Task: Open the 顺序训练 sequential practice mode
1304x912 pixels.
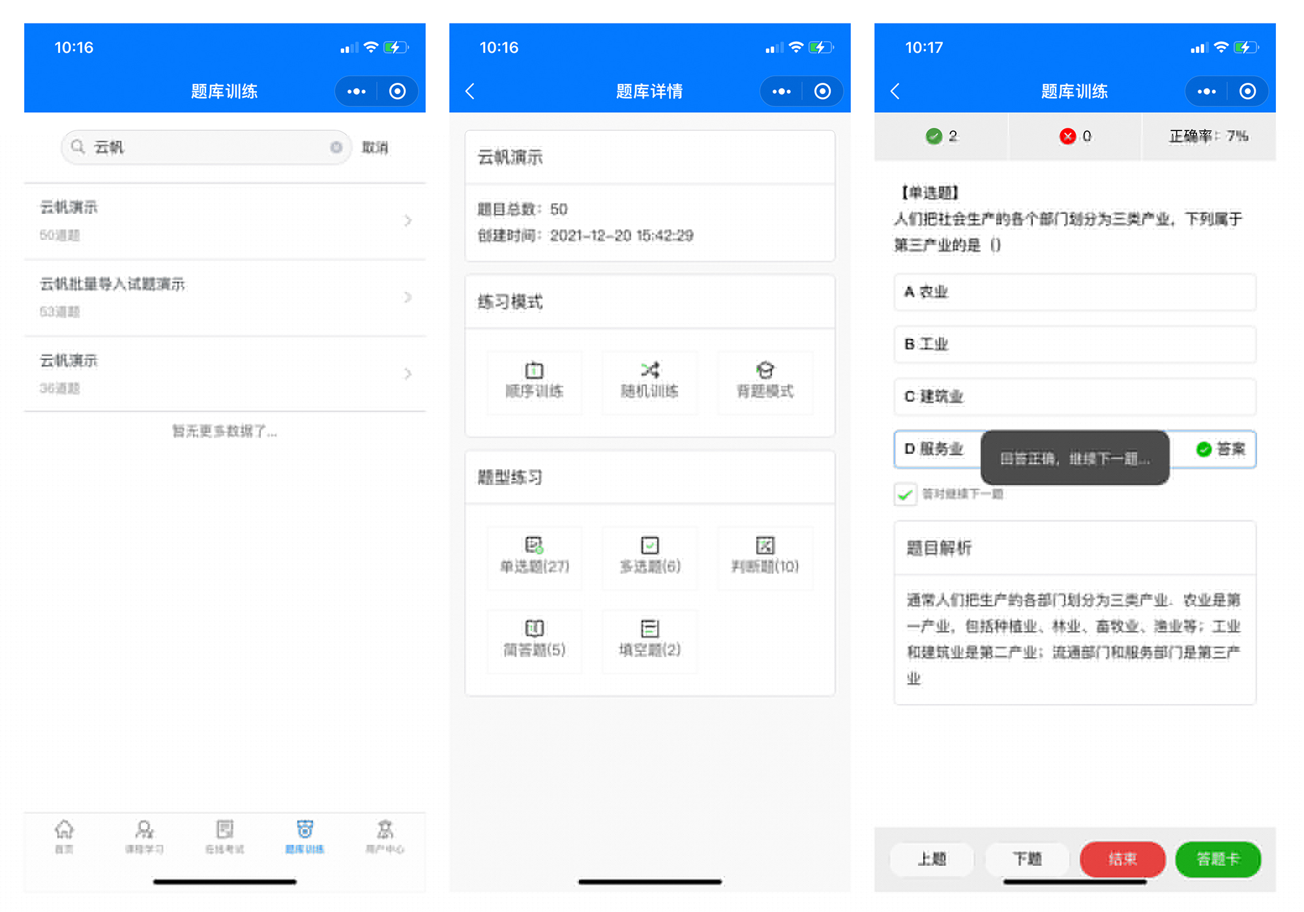Action: coord(534,381)
